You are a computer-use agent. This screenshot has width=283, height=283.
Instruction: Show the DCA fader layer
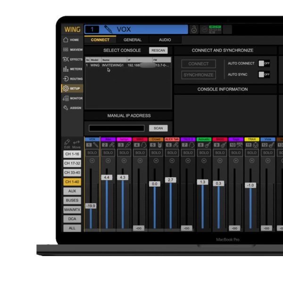coord(72,219)
